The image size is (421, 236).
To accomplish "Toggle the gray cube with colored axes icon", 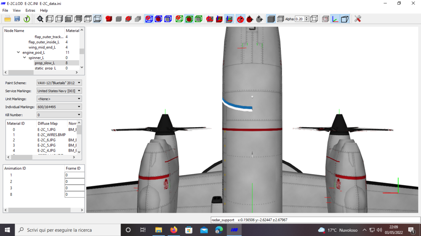I will coord(229,19).
